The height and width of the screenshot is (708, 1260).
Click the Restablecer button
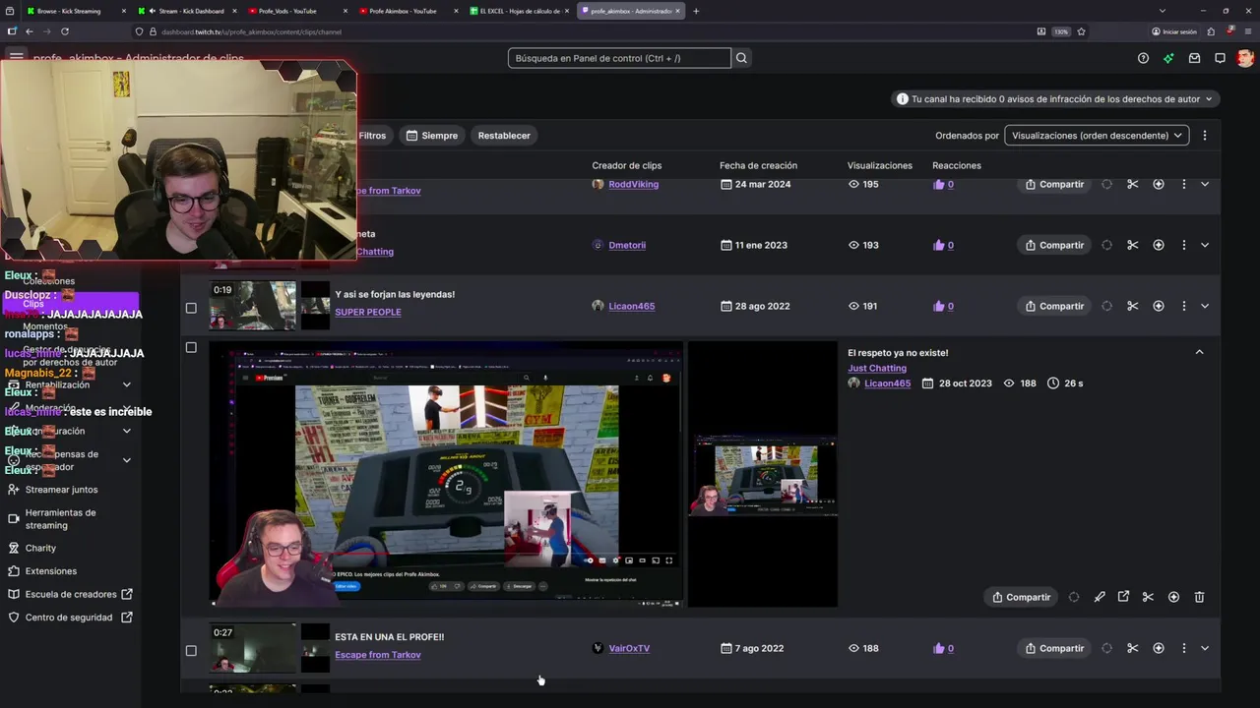pyautogui.click(x=504, y=136)
